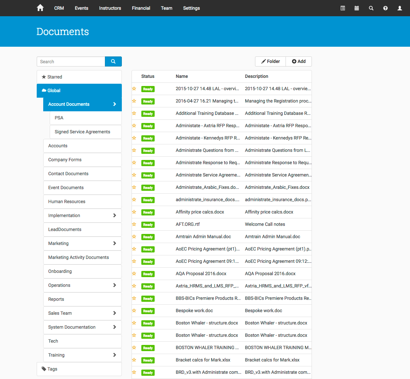Open the Contact Documents folder
Viewport: 410px width, 379px height.
click(83, 174)
